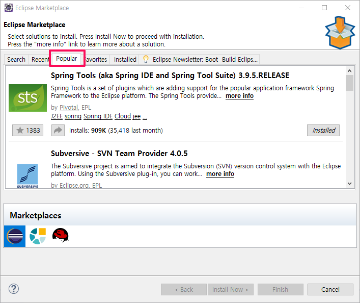This screenshot has width=360, height=303.
Task: Click the scrollbar up arrow
Action: (349, 71)
